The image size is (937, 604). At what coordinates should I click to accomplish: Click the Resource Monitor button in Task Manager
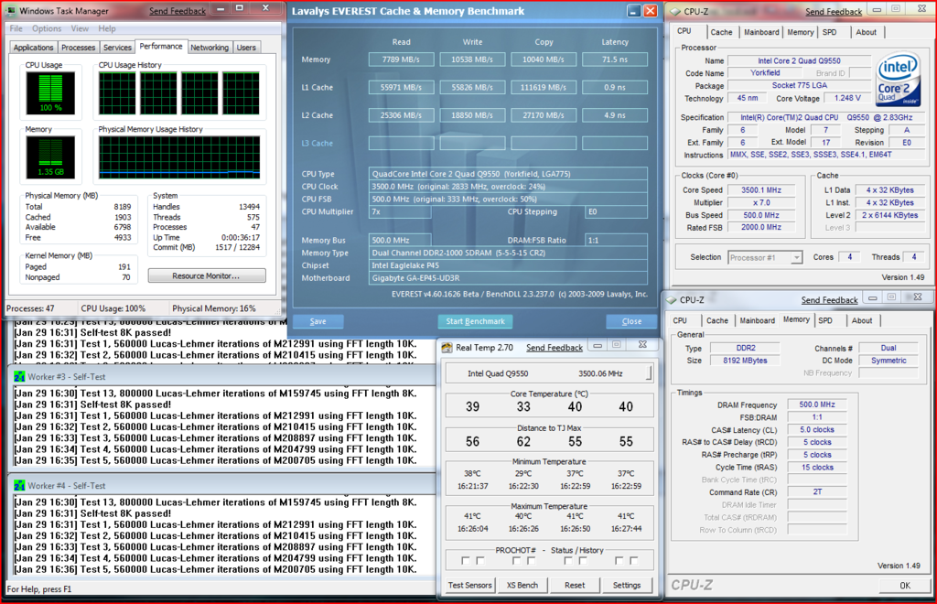pos(207,275)
